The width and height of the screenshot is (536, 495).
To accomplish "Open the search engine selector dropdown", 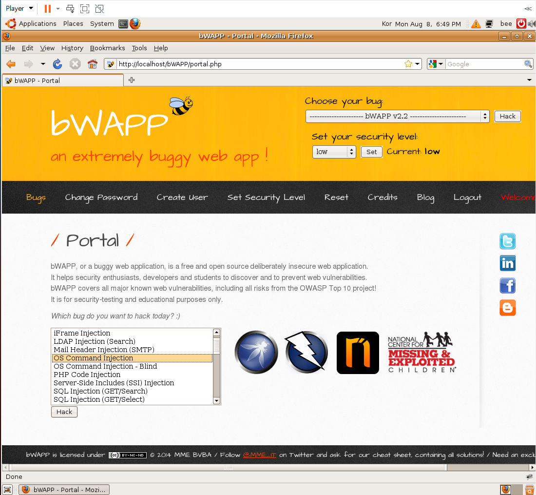I will (x=436, y=64).
